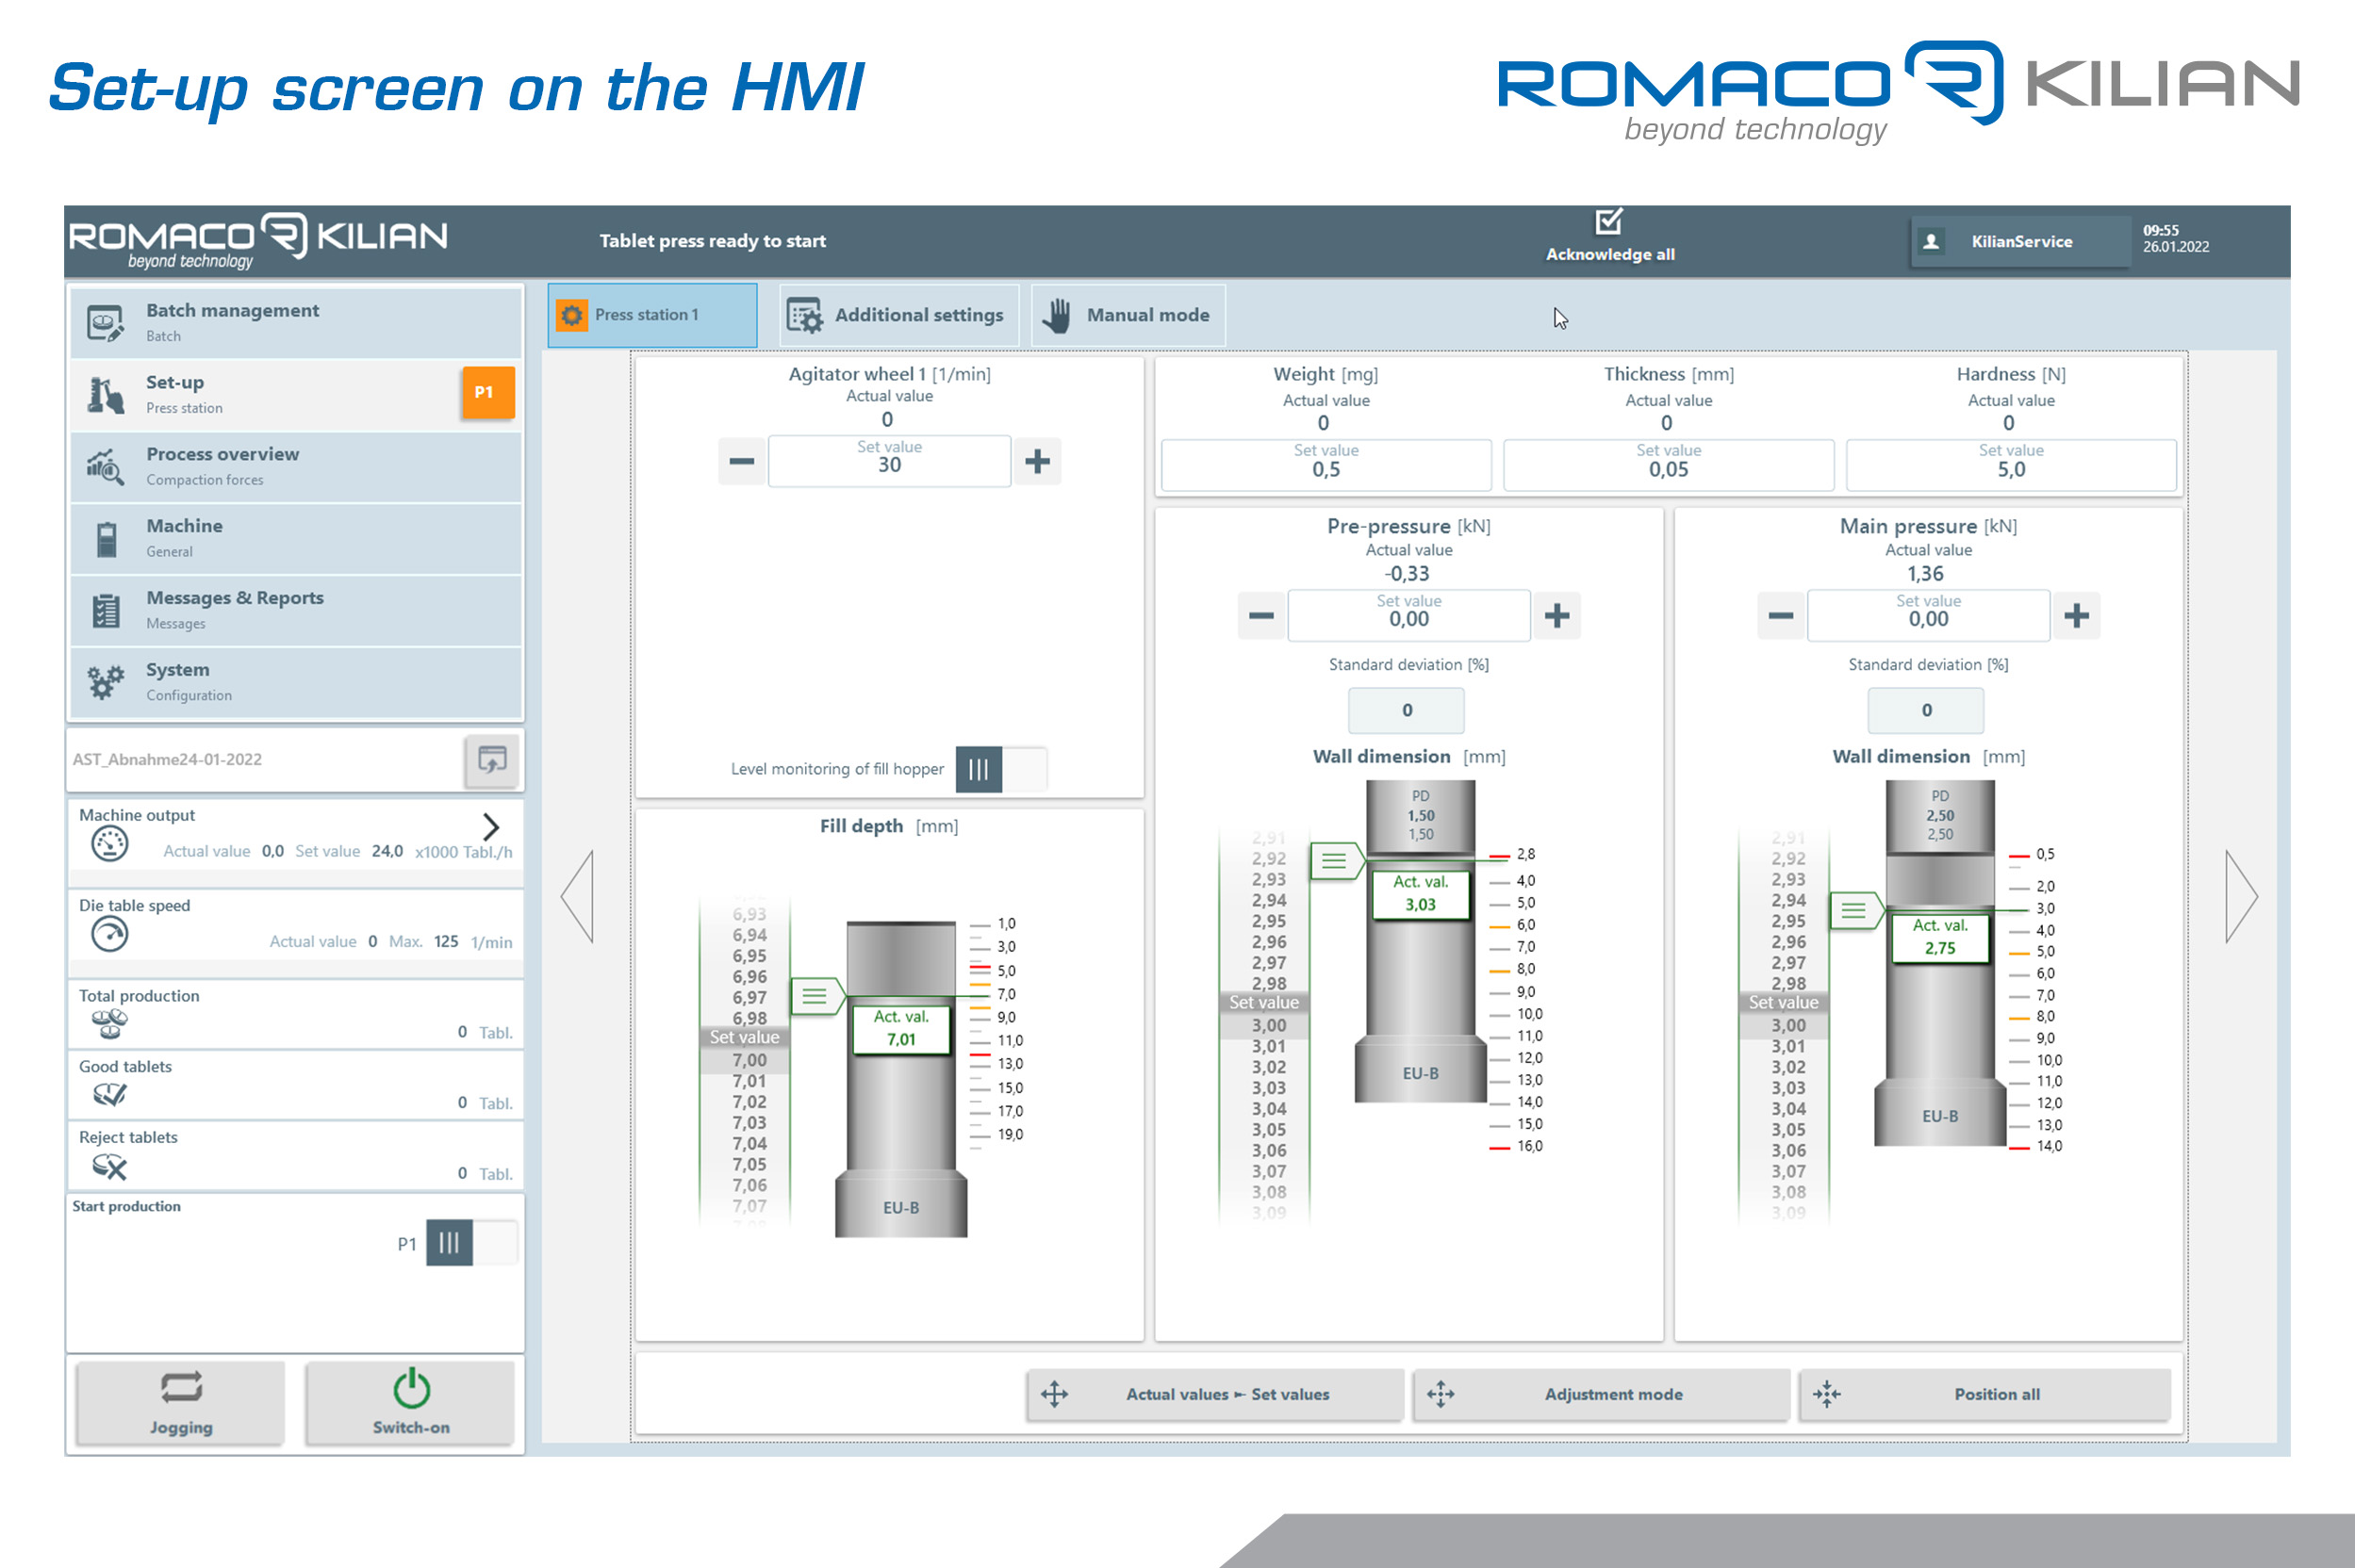Screen dimensions: 2355x1568
Task: Click Machine output gauge icon
Action: point(109,844)
